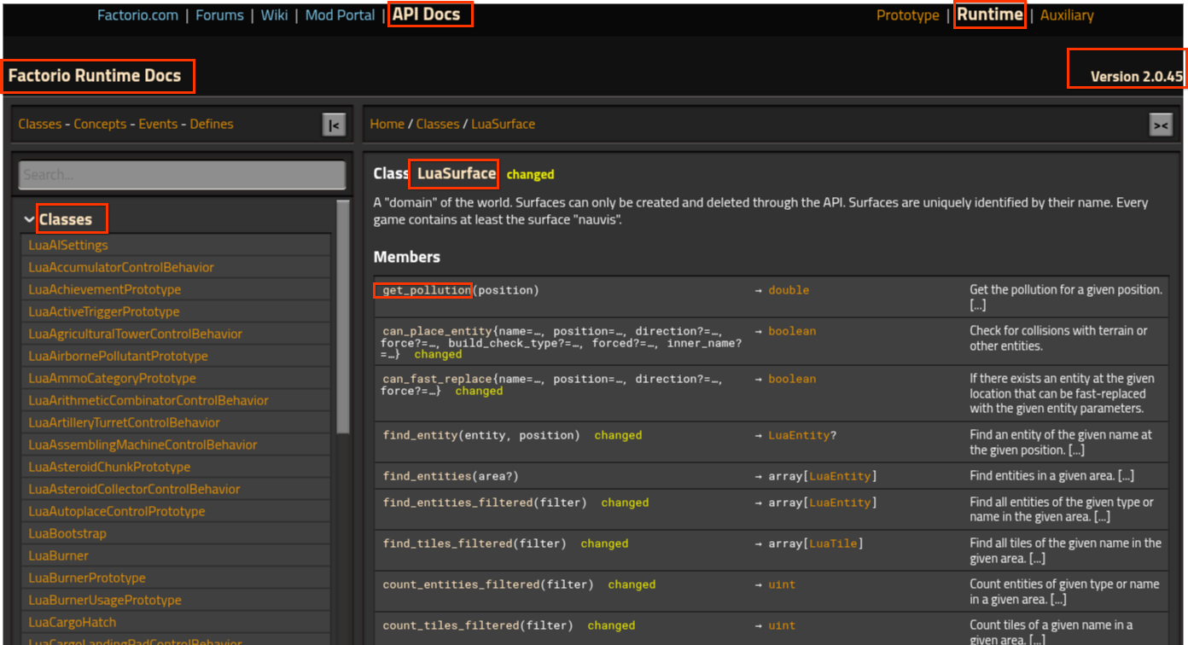
Task: Go to the Wiki link
Action: click(274, 15)
